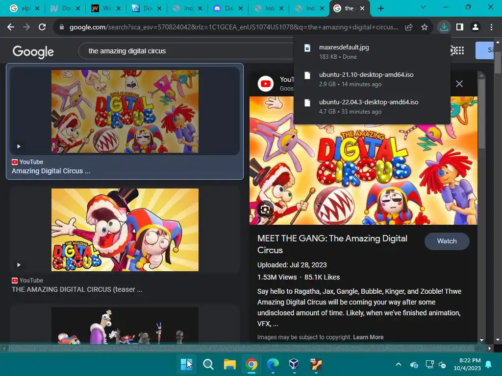
Task: Close the image preview panel
Action: 459,84
